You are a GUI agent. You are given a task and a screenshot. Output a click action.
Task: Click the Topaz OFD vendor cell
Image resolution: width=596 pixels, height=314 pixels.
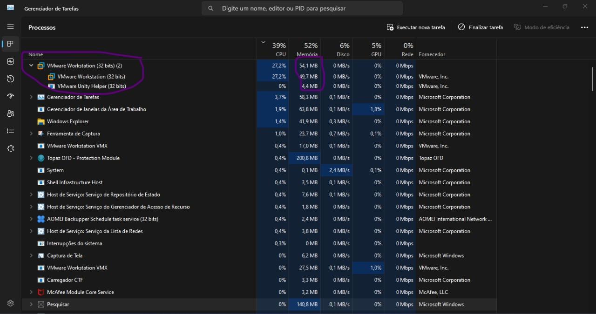(x=456, y=158)
